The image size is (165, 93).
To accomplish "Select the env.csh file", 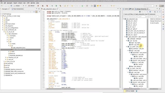I will (x=7, y=65).
